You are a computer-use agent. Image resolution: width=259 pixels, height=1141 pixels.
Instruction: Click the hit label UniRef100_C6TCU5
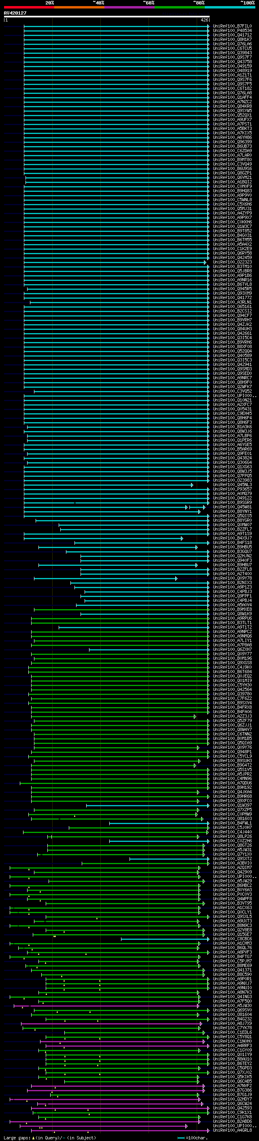232,48
